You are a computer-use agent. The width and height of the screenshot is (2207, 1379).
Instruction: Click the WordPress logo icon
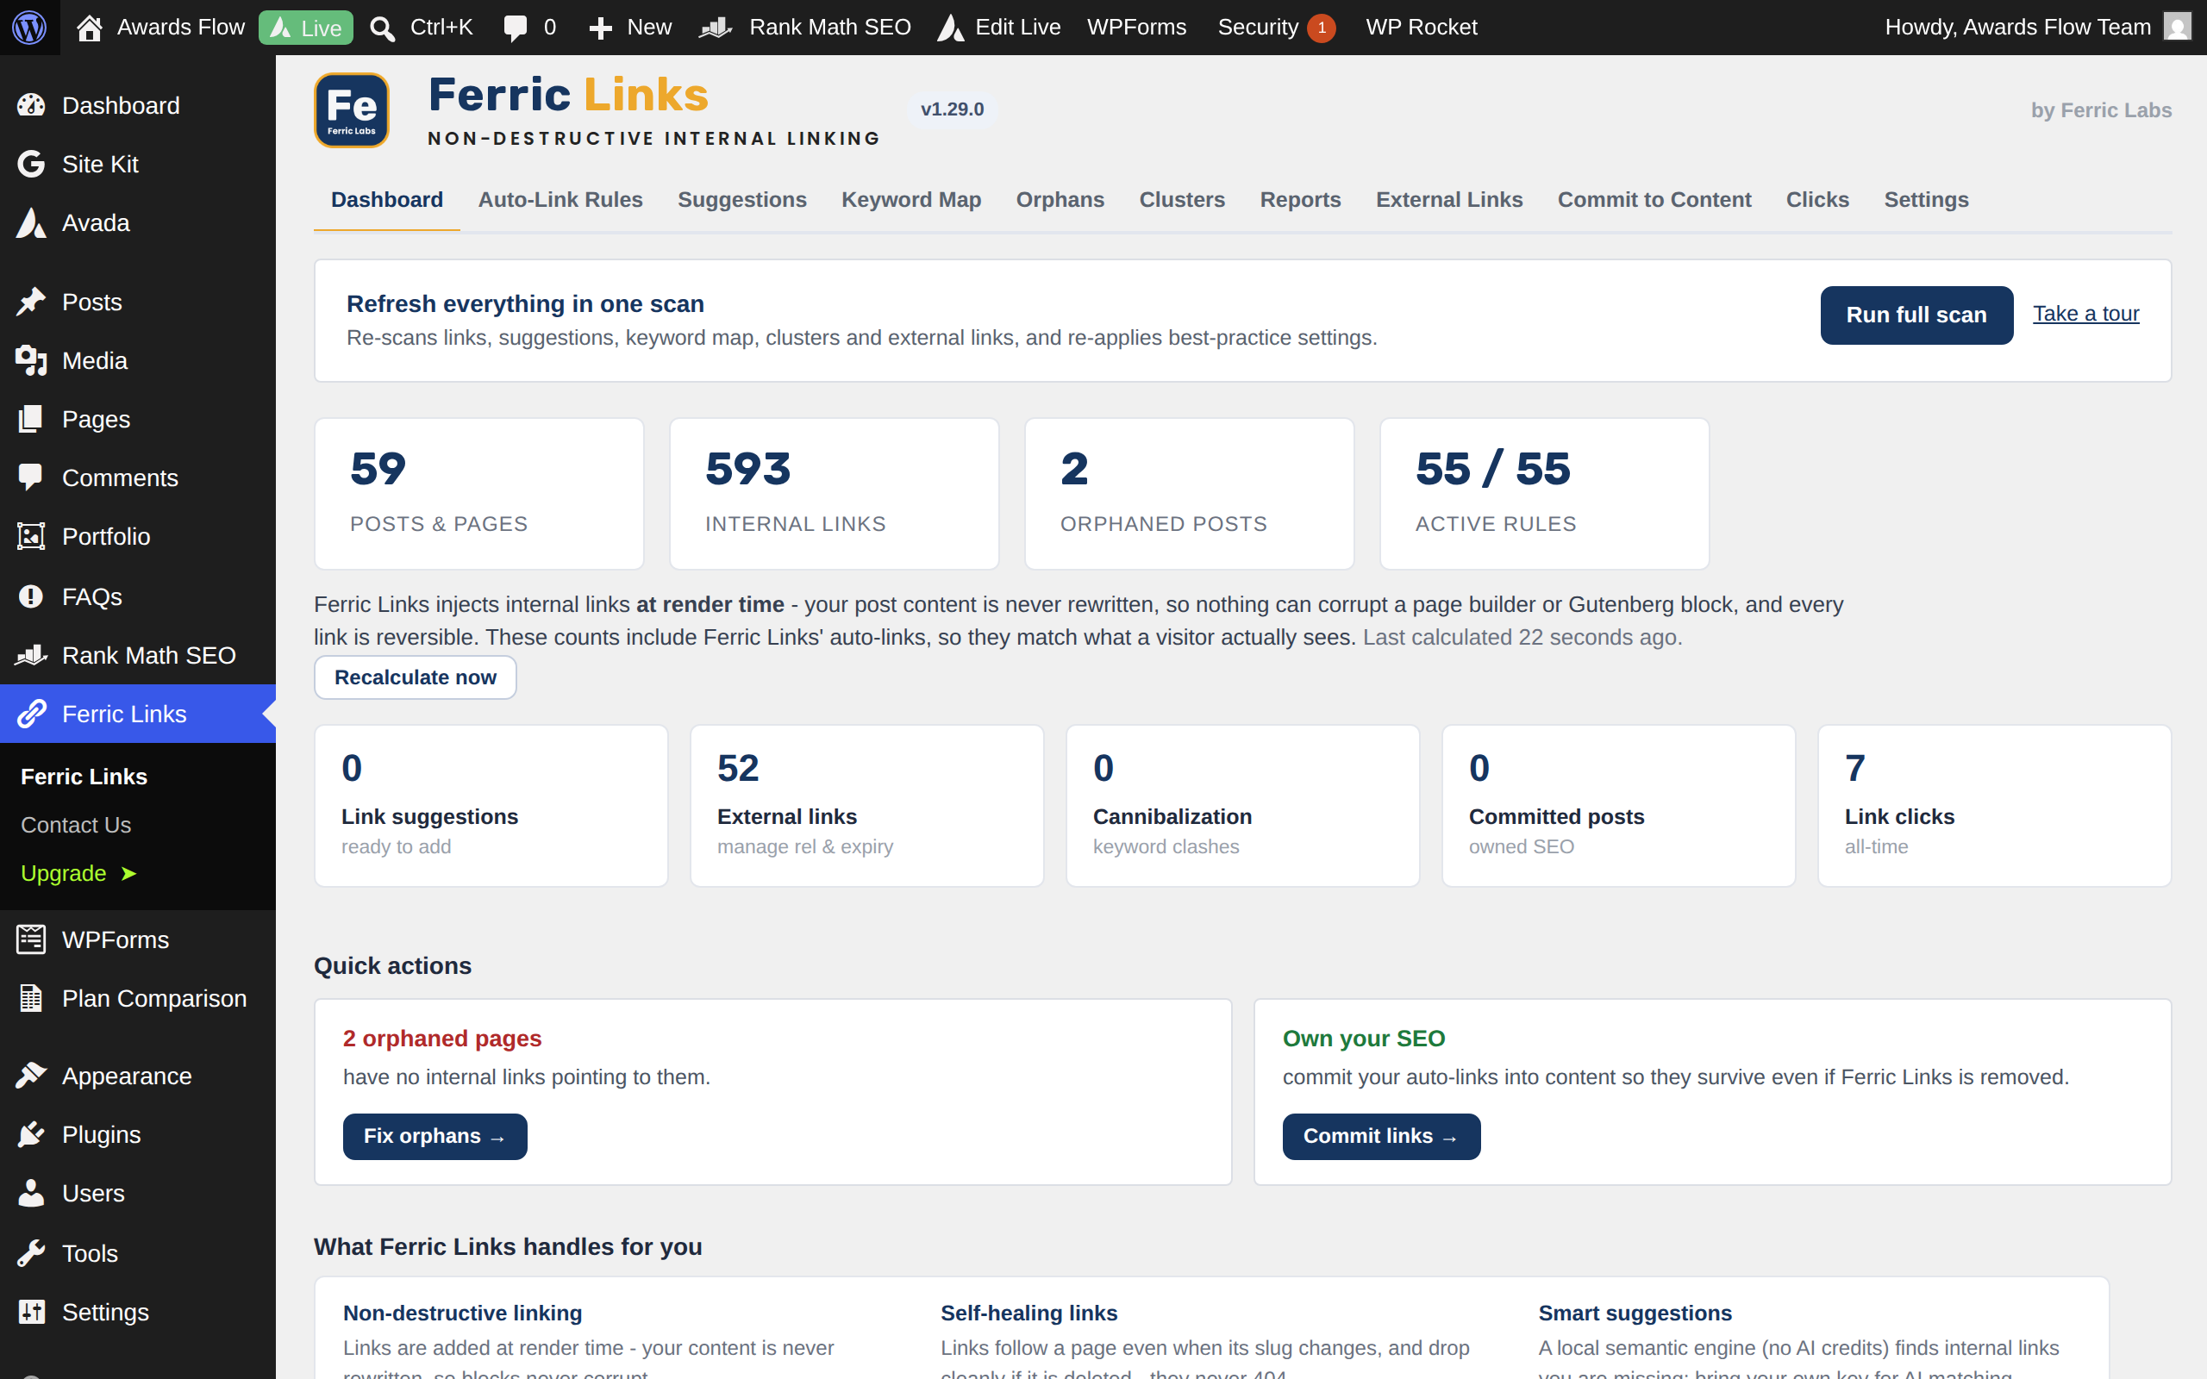click(x=29, y=28)
